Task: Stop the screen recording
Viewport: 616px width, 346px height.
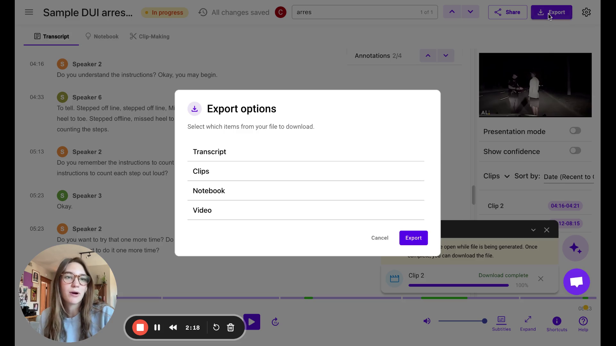Action: tap(140, 327)
